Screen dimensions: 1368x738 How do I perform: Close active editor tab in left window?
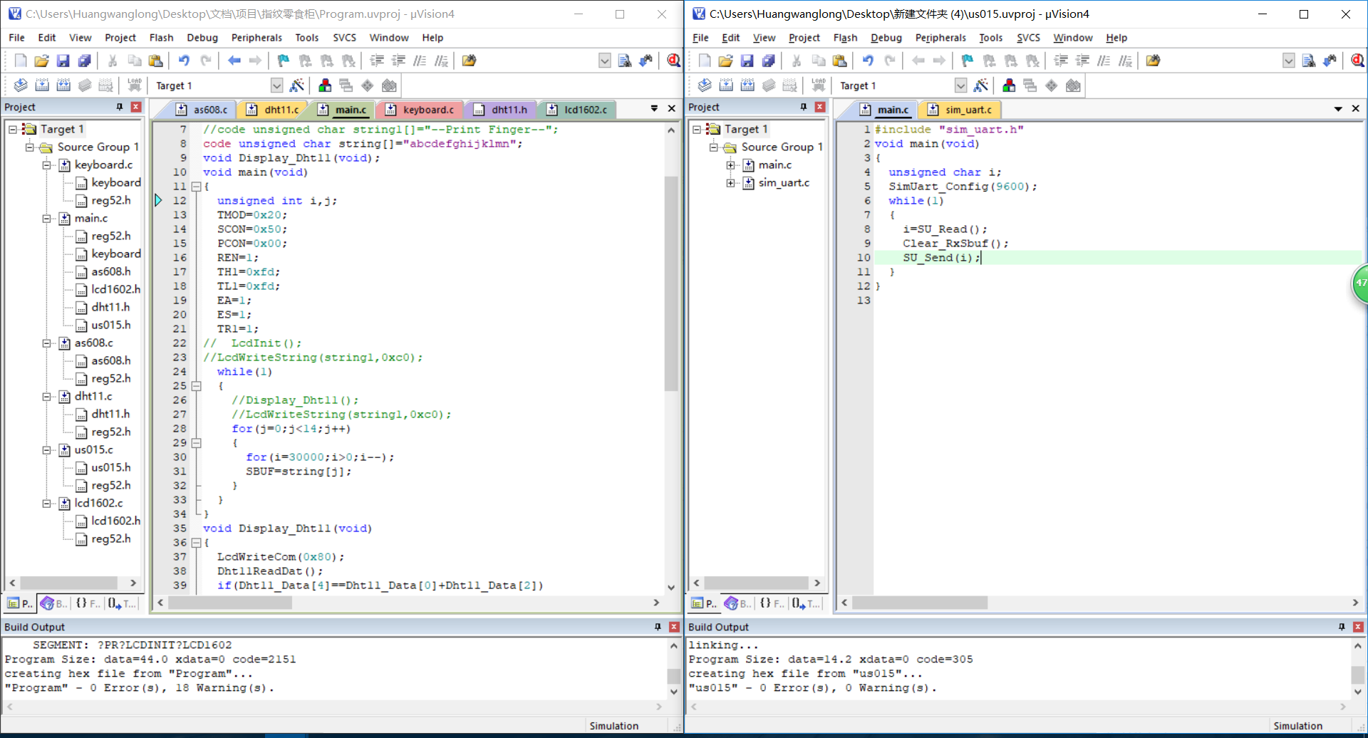671,108
